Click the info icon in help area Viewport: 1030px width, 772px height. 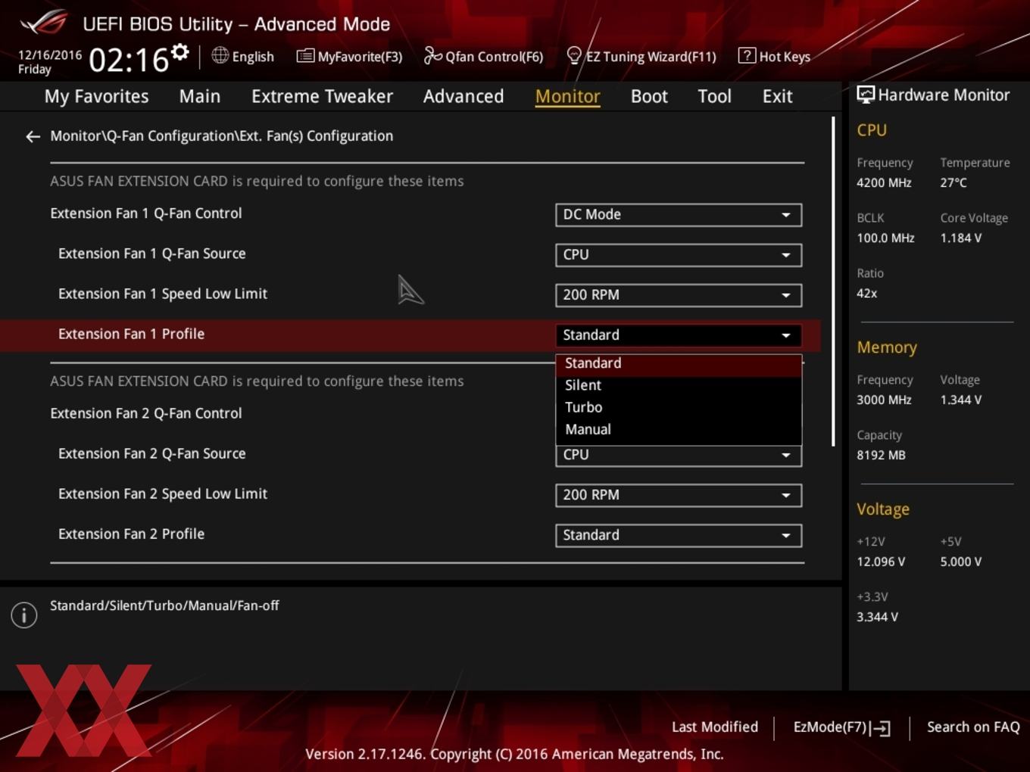point(24,615)
